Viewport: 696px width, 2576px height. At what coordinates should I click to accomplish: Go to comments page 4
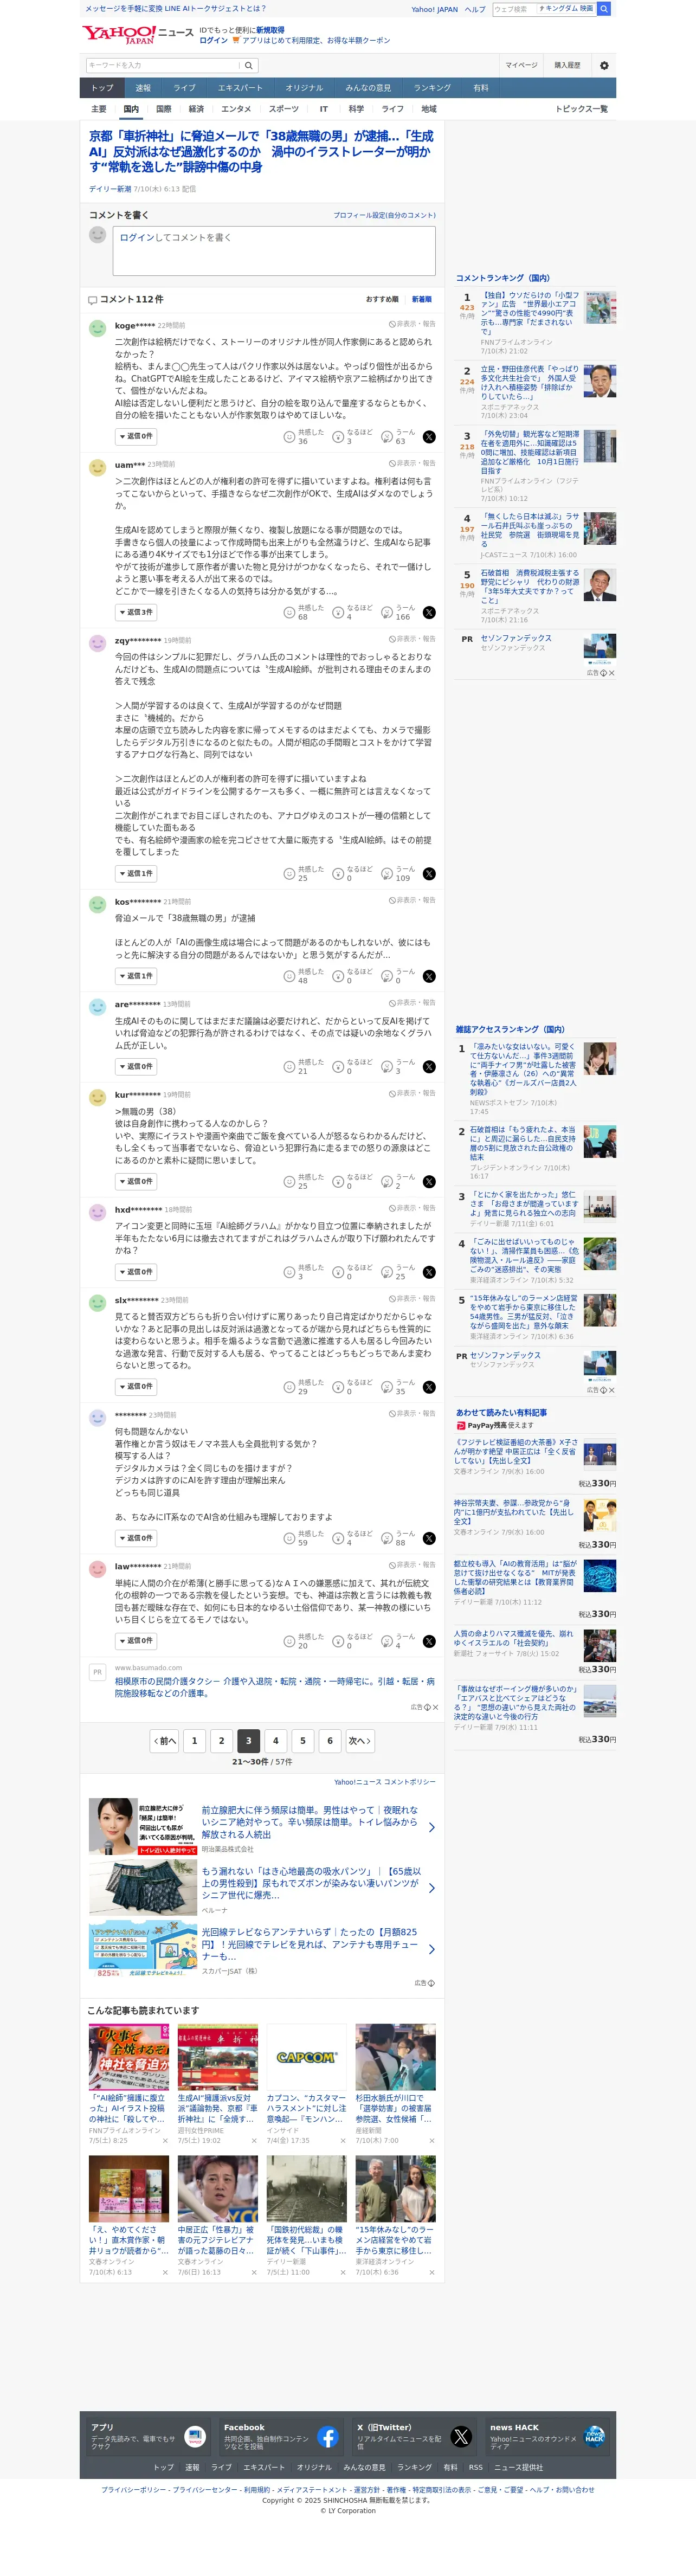[x=276, y=1741]
